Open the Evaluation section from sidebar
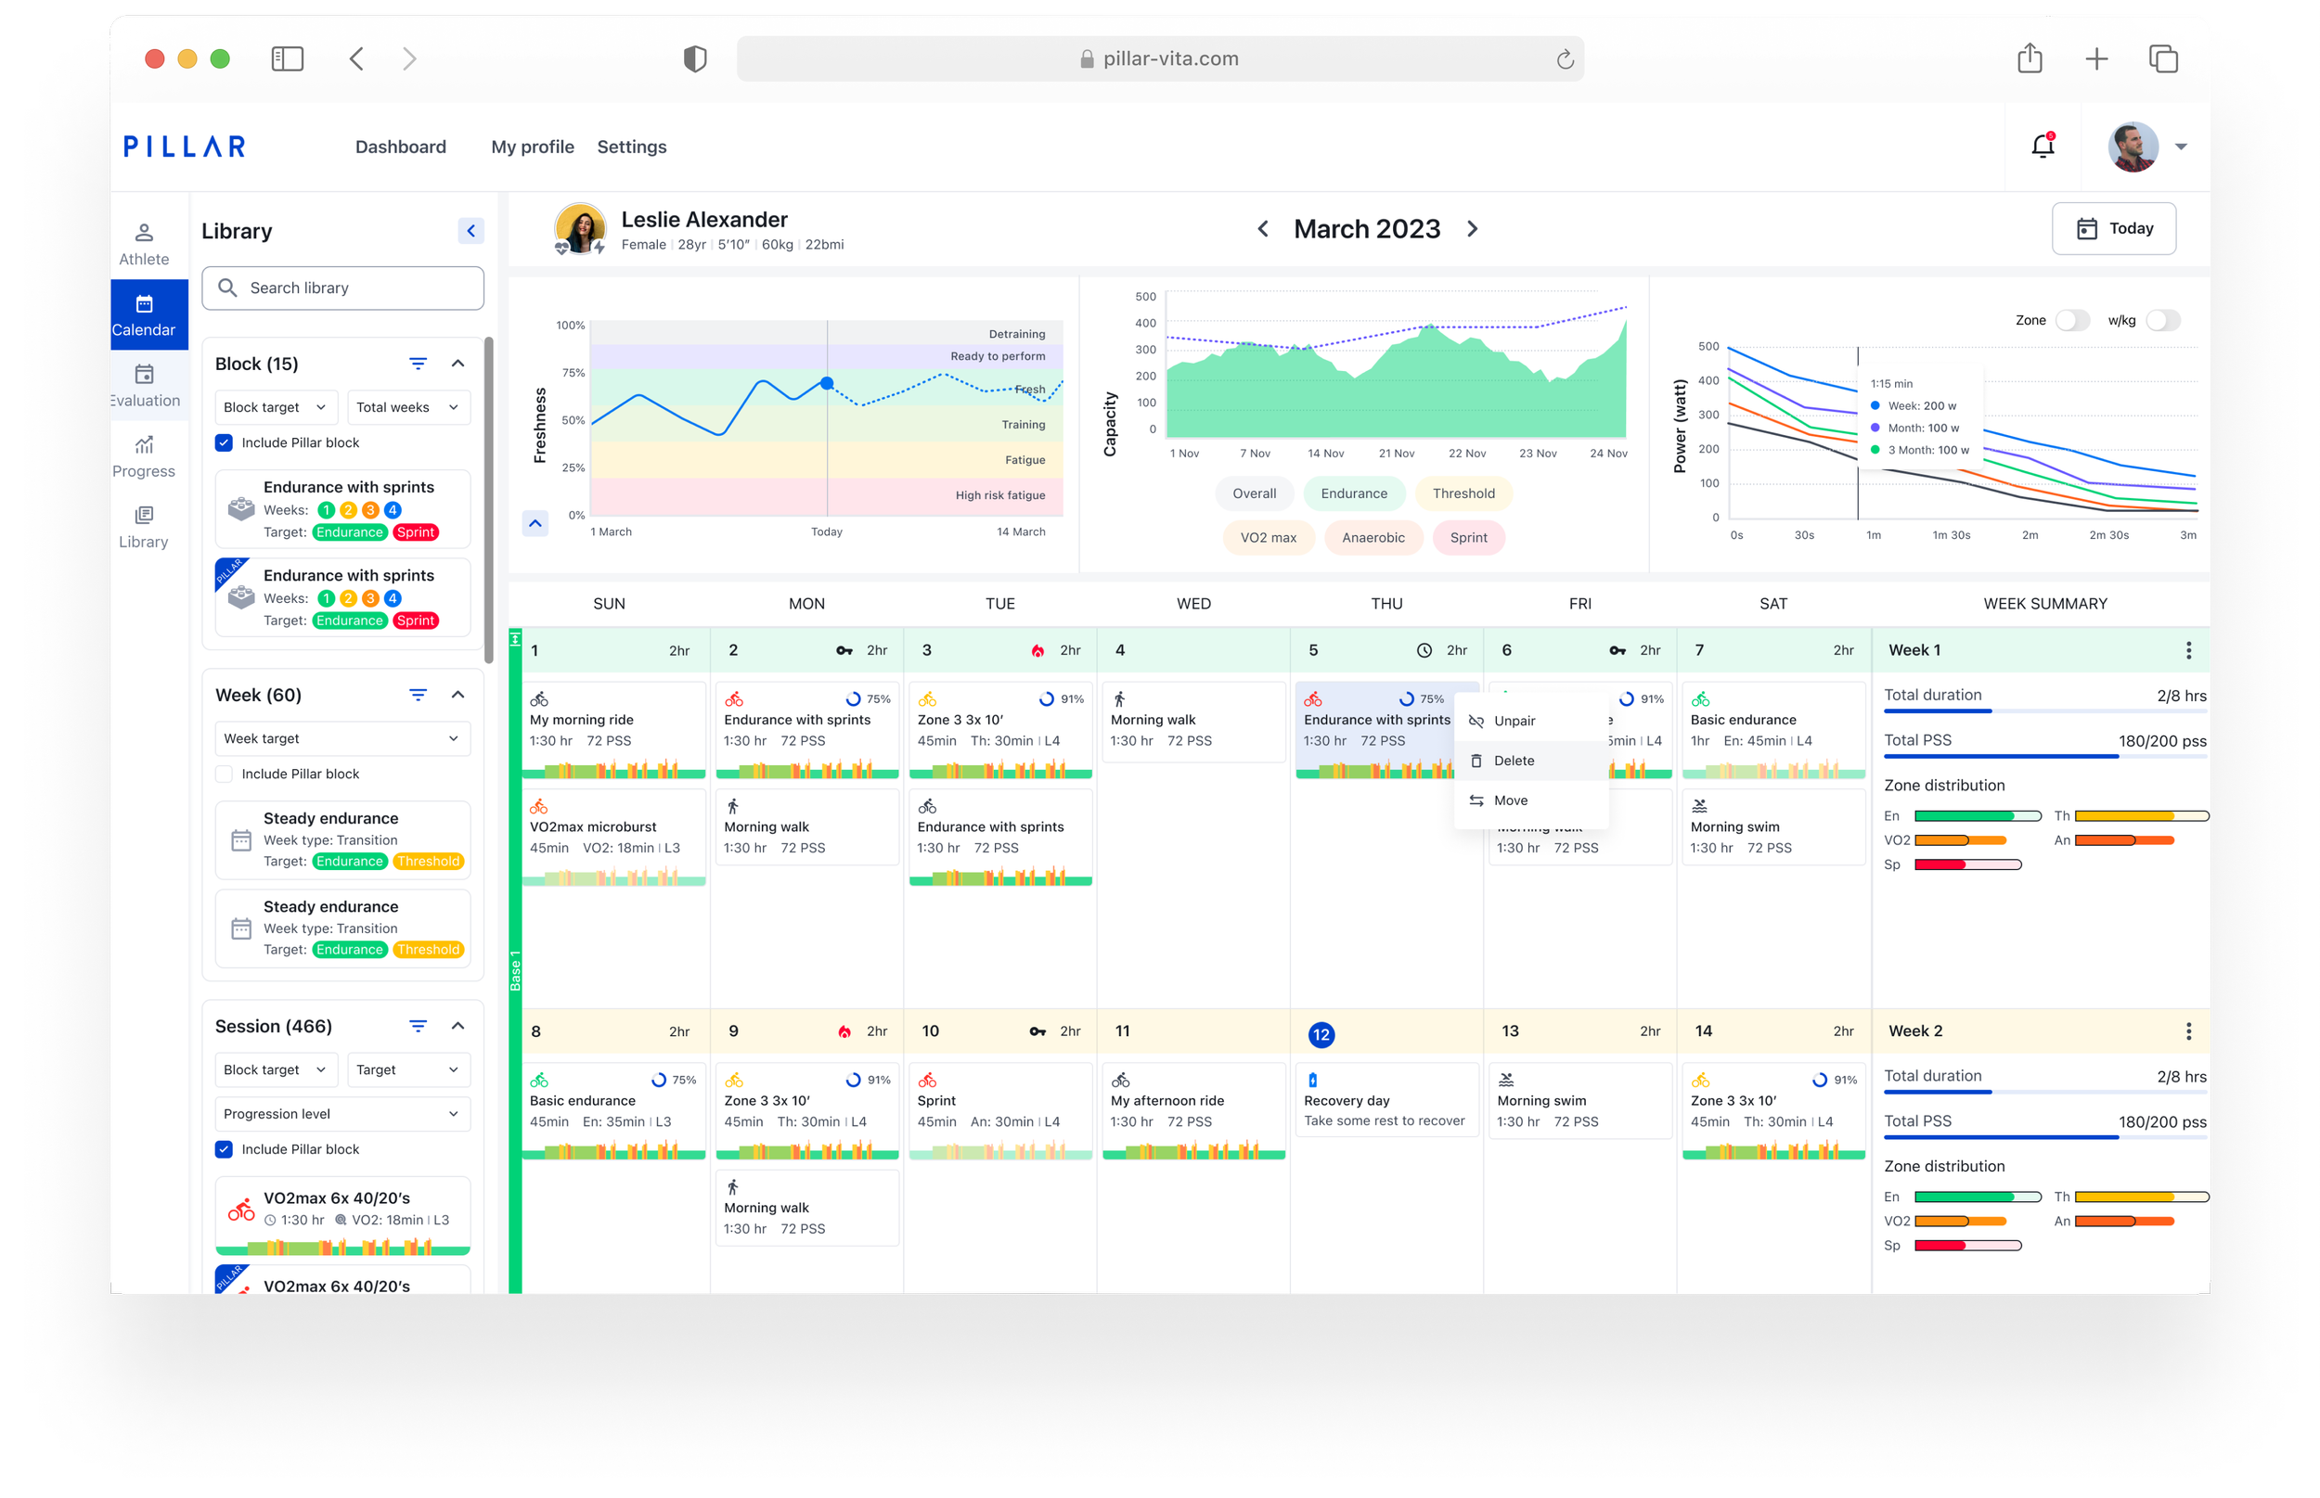The width and height of the screenshot is (2320, 1498). (x=144, y=384)
